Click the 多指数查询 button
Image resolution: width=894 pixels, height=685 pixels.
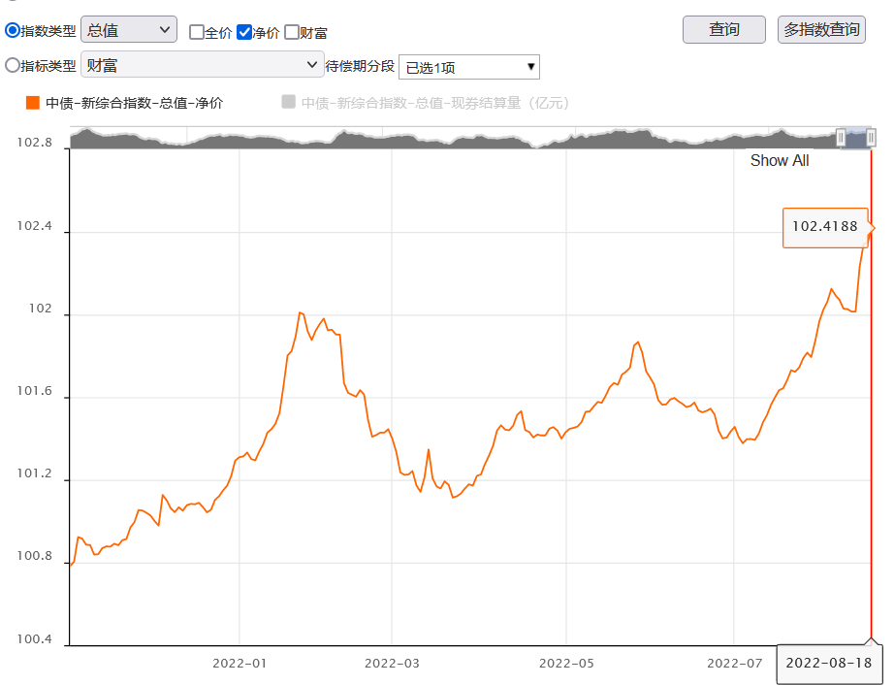(821, 30)
